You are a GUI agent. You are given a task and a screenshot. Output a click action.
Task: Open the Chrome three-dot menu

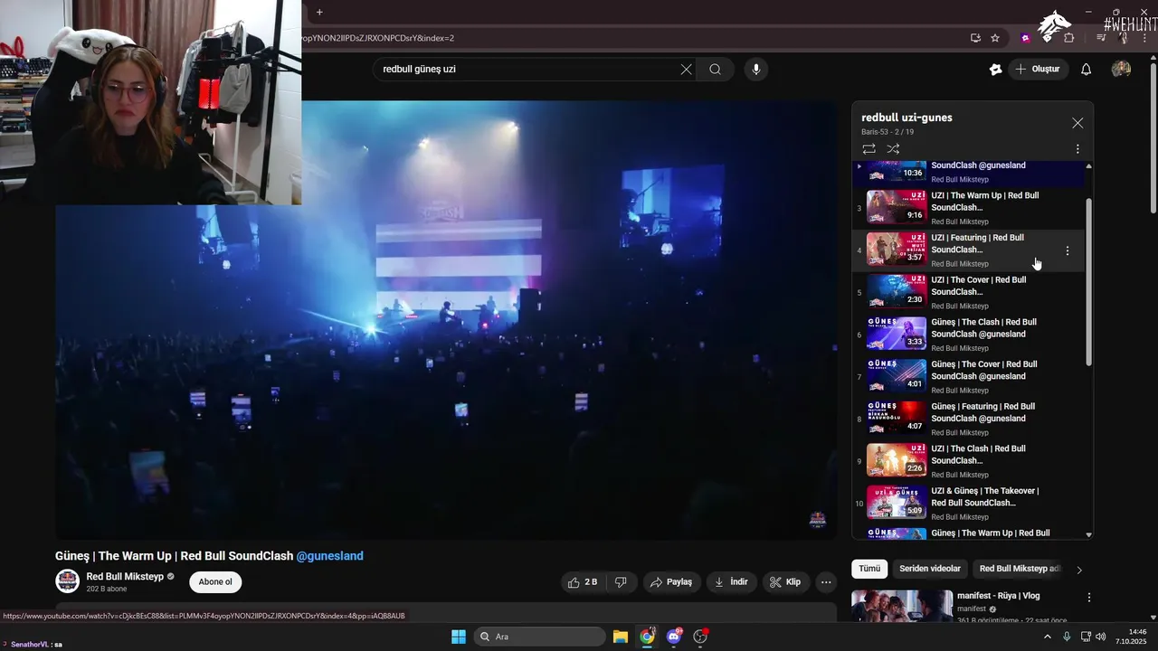(1145, 38)
